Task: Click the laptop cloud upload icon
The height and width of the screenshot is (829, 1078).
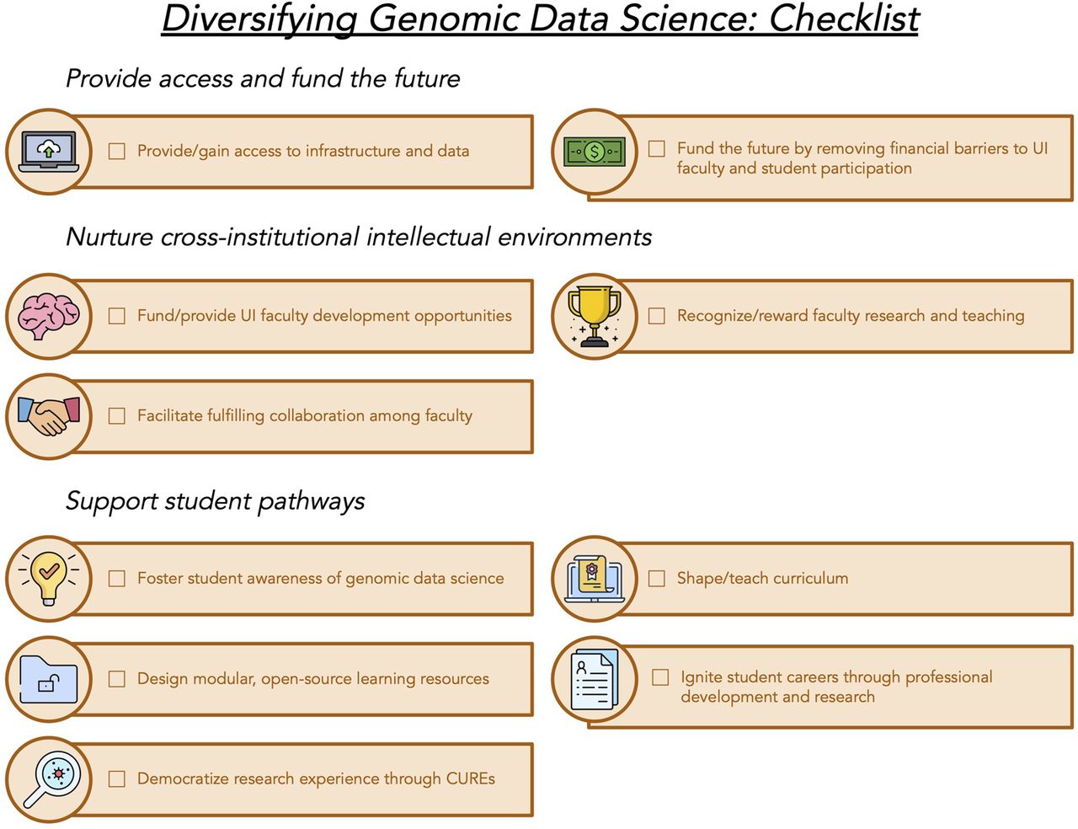Action: click(49, 152)
